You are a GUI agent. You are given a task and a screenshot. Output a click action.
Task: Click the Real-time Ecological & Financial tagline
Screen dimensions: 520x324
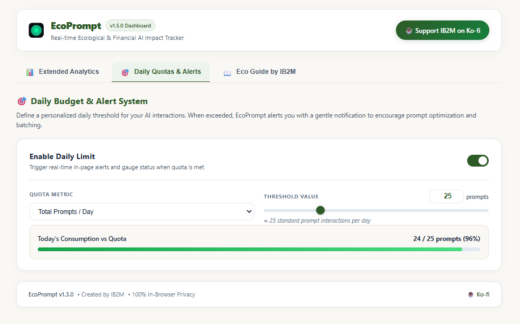pyautogui.click(x=118, y=38)
